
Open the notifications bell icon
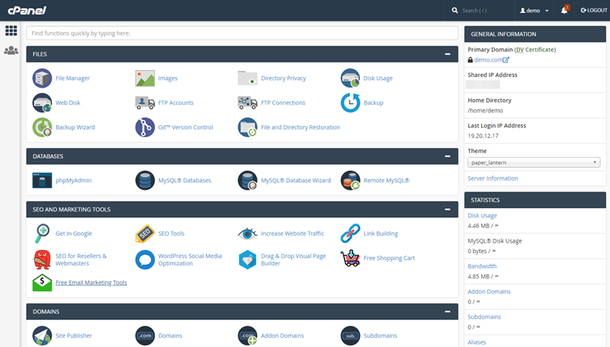tap(564, 11)
